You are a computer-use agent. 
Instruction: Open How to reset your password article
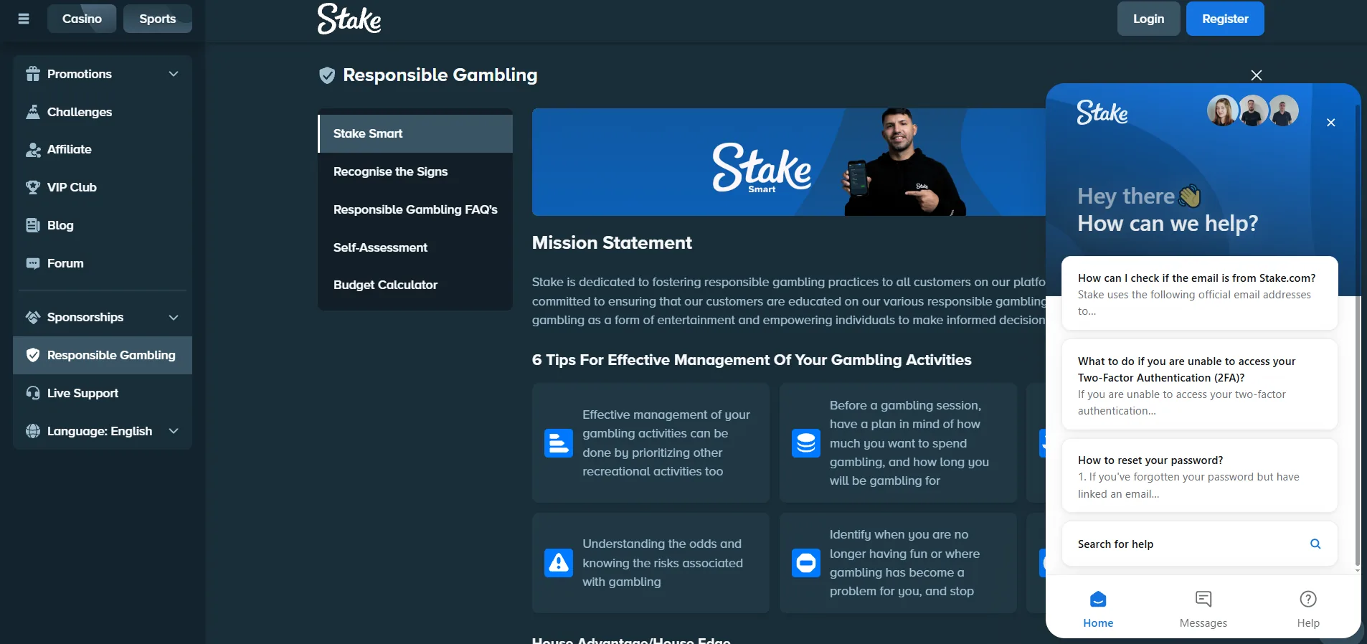click(1200, 476)
